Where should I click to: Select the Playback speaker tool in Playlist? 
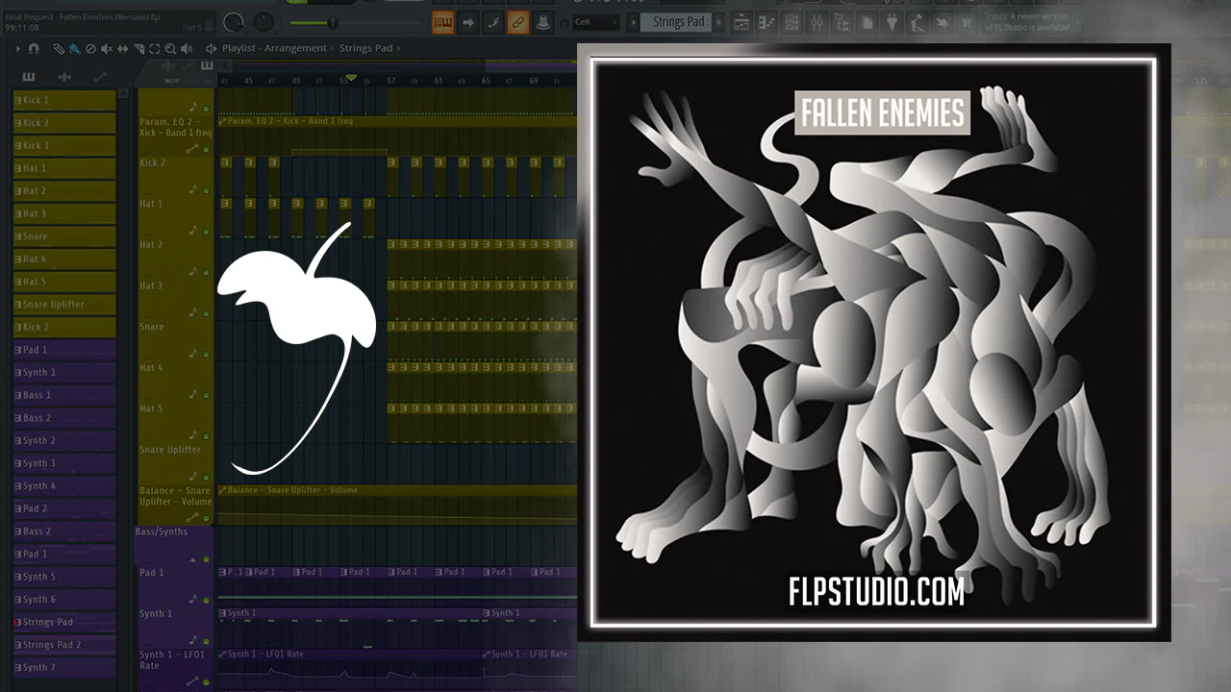[x=187, y=48]
